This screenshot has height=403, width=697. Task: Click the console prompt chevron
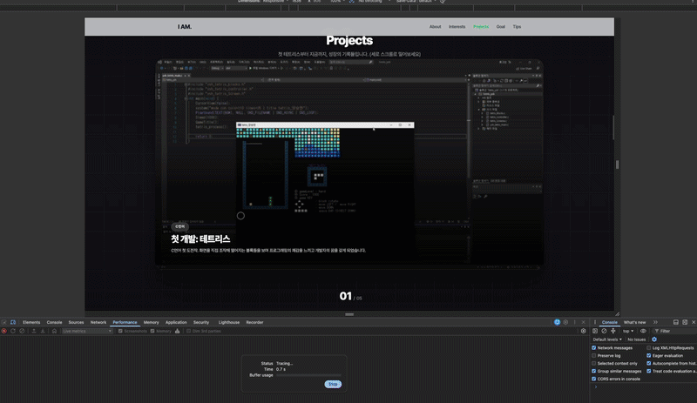point(596,387)
